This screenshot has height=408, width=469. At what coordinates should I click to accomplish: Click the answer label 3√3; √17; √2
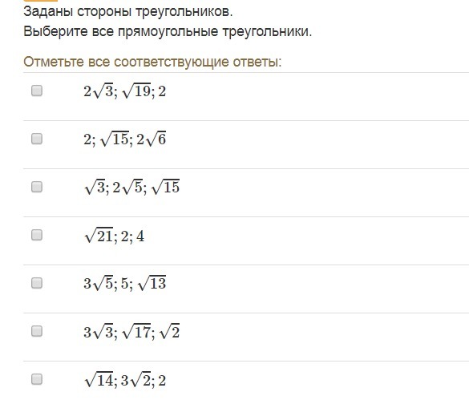point(131,332)
